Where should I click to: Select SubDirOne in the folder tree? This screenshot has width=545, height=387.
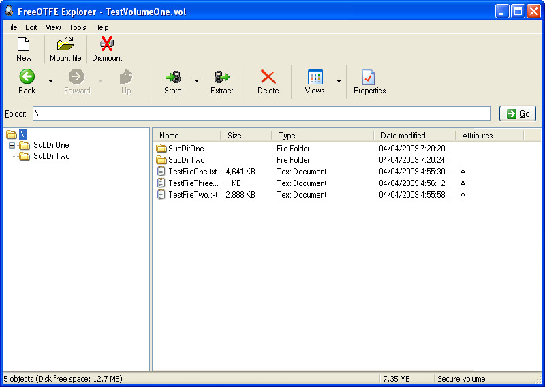51,145
